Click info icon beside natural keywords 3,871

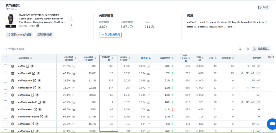(131, 27)
